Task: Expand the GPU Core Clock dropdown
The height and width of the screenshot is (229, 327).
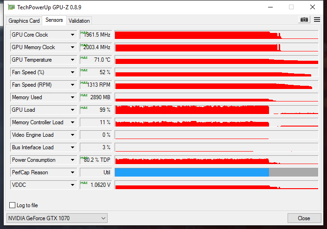Action: click(72, 35)
